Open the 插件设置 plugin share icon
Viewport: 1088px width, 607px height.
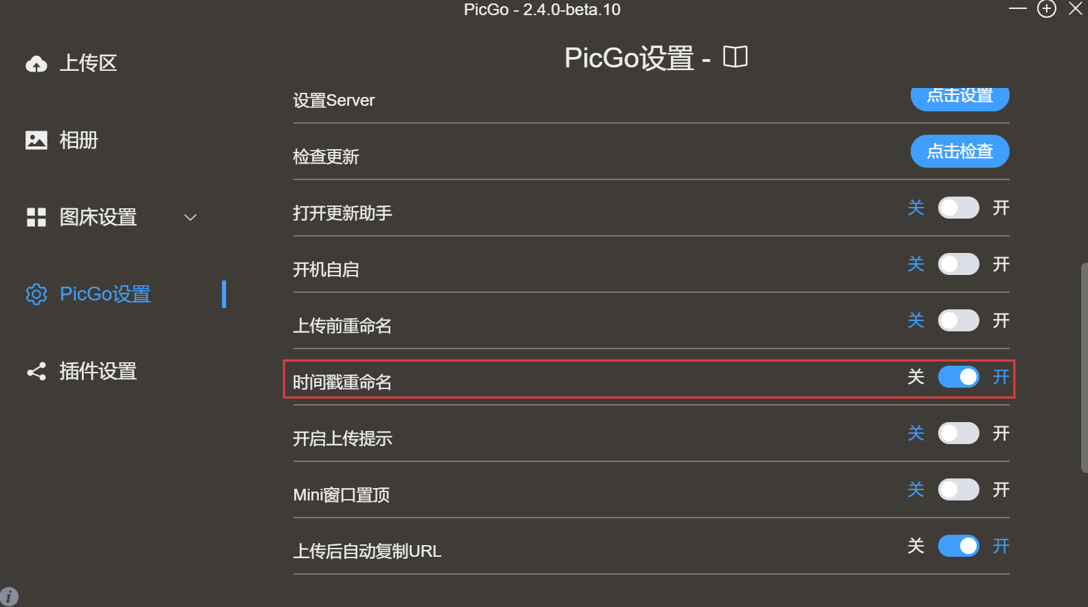[36, 371]
